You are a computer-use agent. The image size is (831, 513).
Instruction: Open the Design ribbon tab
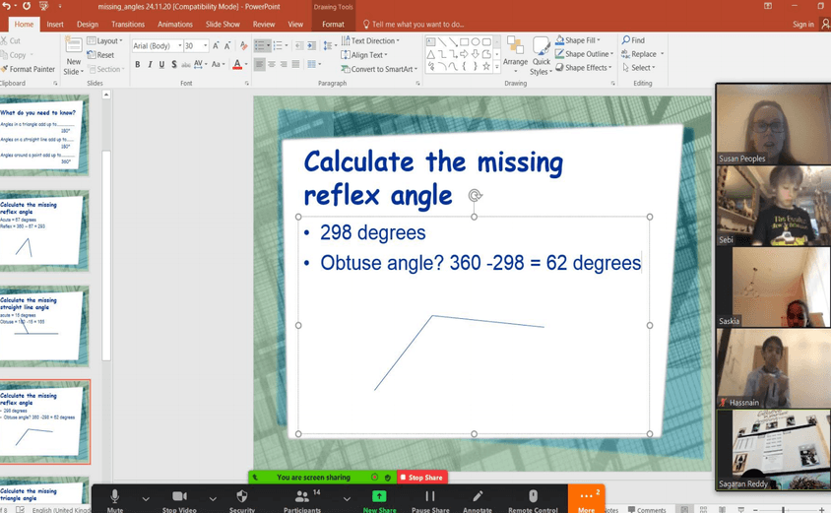(x=88, y=24)
